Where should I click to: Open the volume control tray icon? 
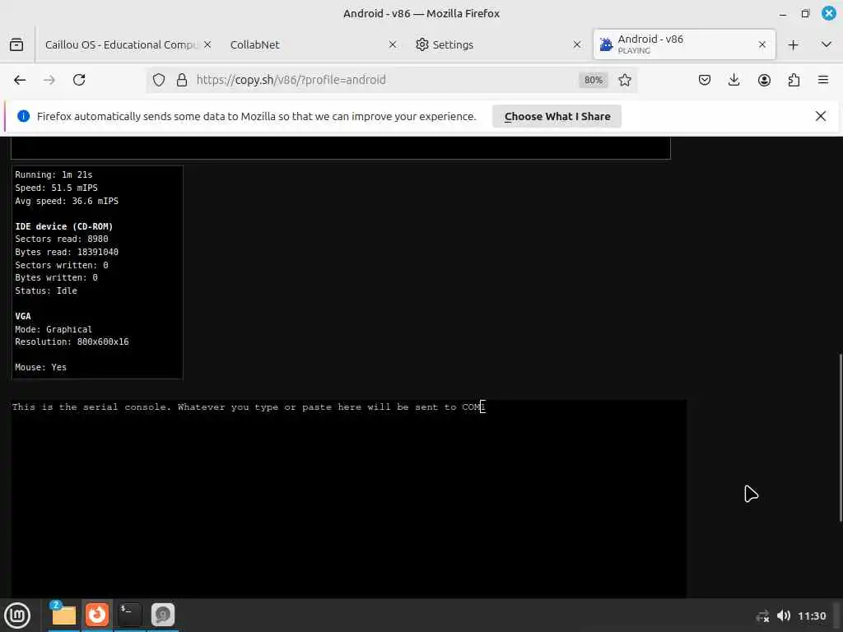click(x=784, y=616)
